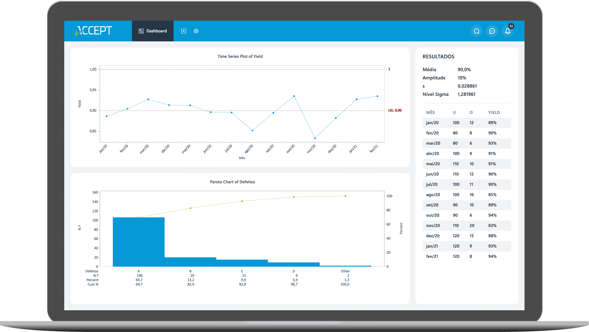Open the settings gear icon
The image size is (589, 332).
(x=196, y=31)
